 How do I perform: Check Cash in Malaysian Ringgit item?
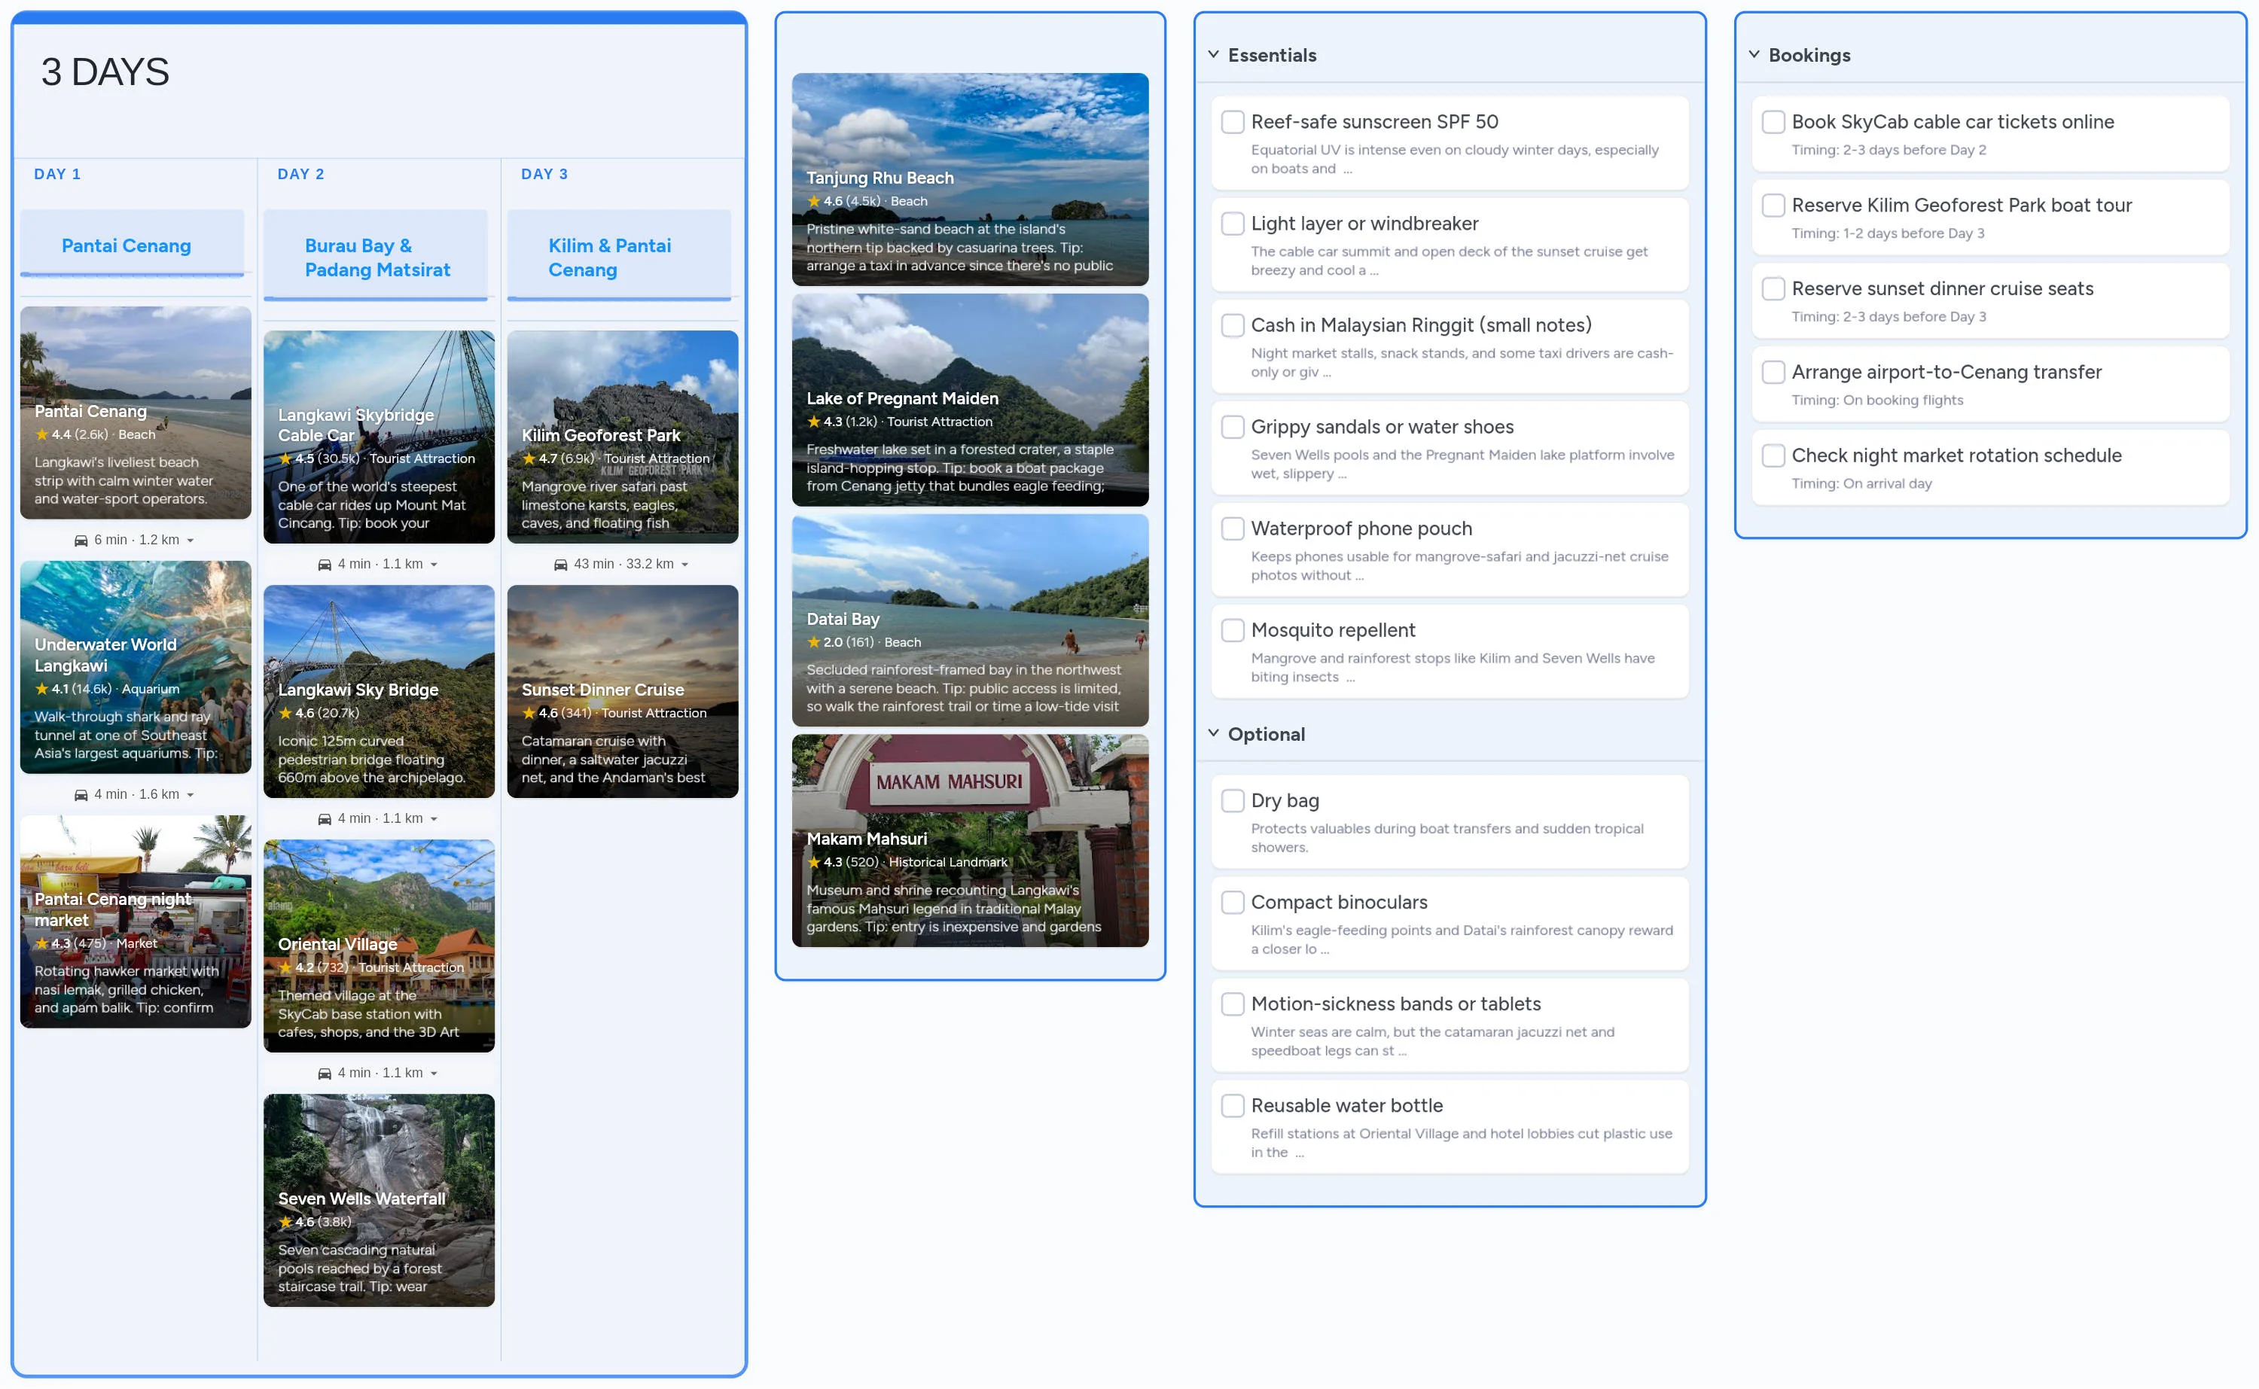(1232, 325)
